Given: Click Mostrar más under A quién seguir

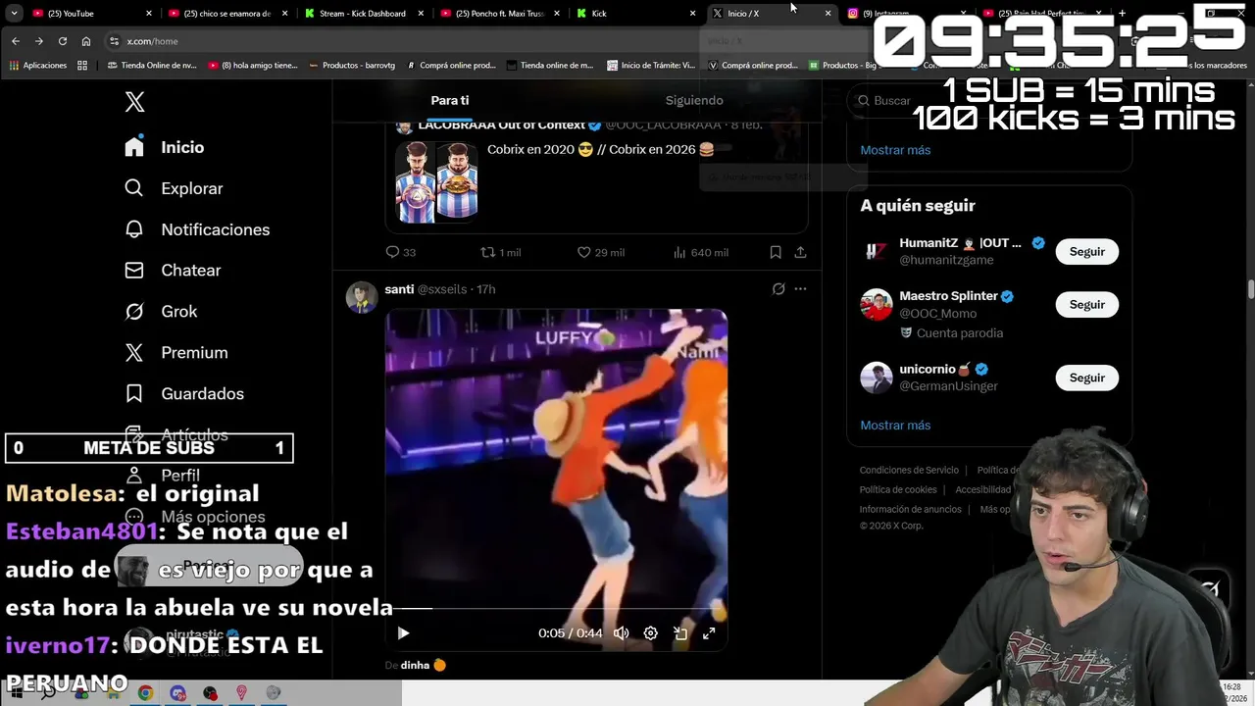Looking at the screenshot, I should tap(895, 426).
